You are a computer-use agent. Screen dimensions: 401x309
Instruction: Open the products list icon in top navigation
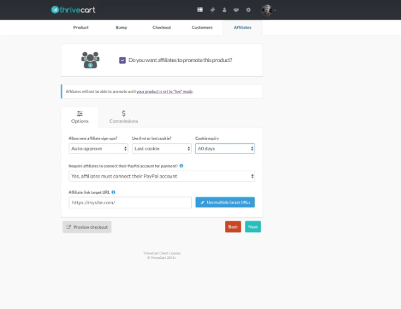200,10
